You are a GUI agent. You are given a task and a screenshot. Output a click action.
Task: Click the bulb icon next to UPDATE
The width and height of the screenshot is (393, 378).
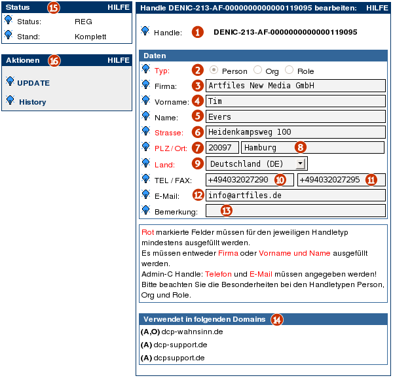pyautogui.click(x=10, y=81)
